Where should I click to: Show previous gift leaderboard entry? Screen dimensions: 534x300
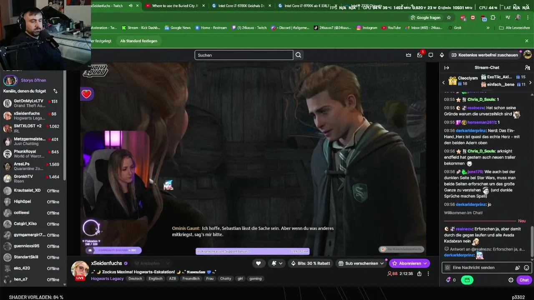(x=443, y=82)
